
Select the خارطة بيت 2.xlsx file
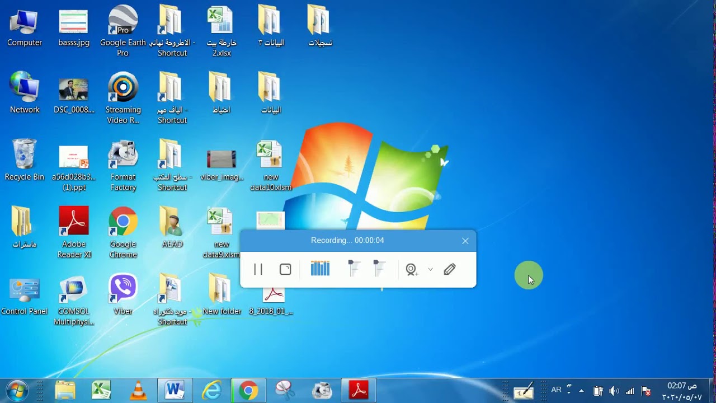click(222, 31)
